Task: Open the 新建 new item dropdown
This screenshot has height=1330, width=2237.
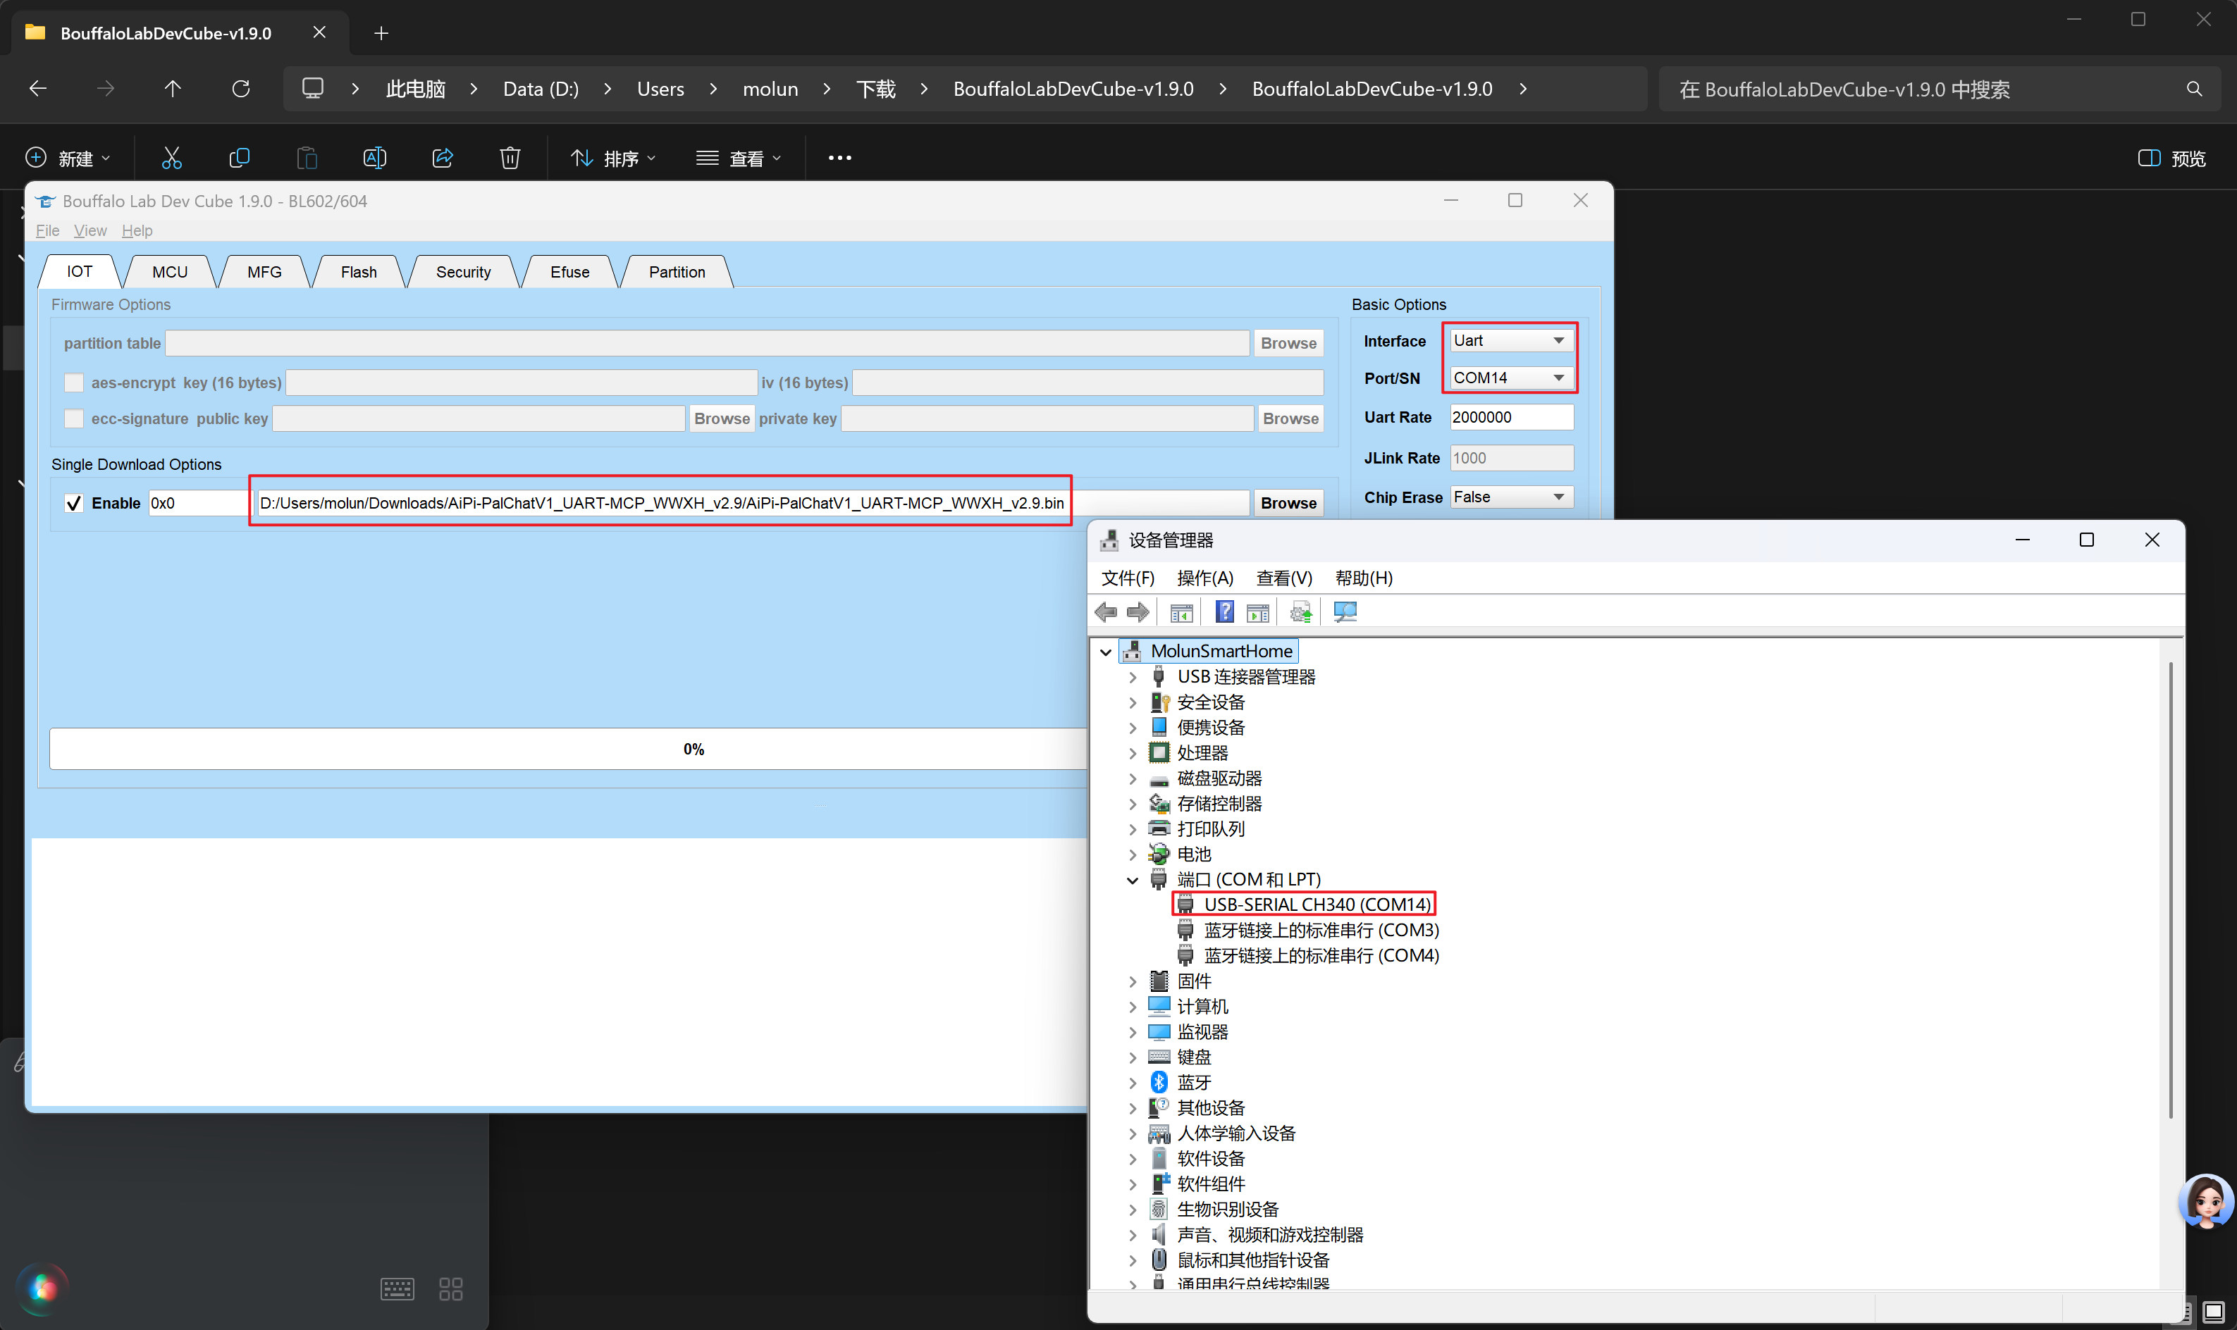Action: pos(68,159)
